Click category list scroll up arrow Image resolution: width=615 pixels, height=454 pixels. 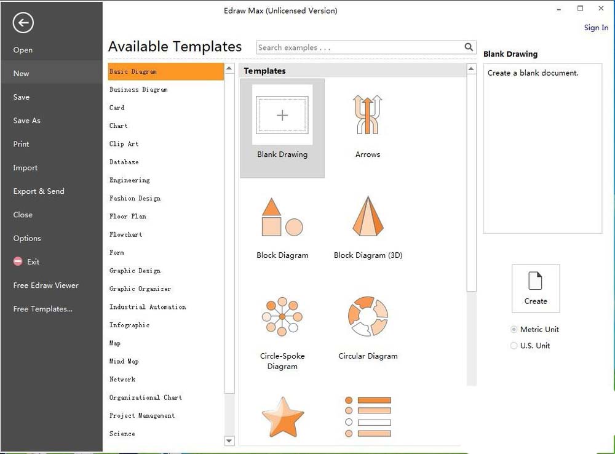[229, 68]
